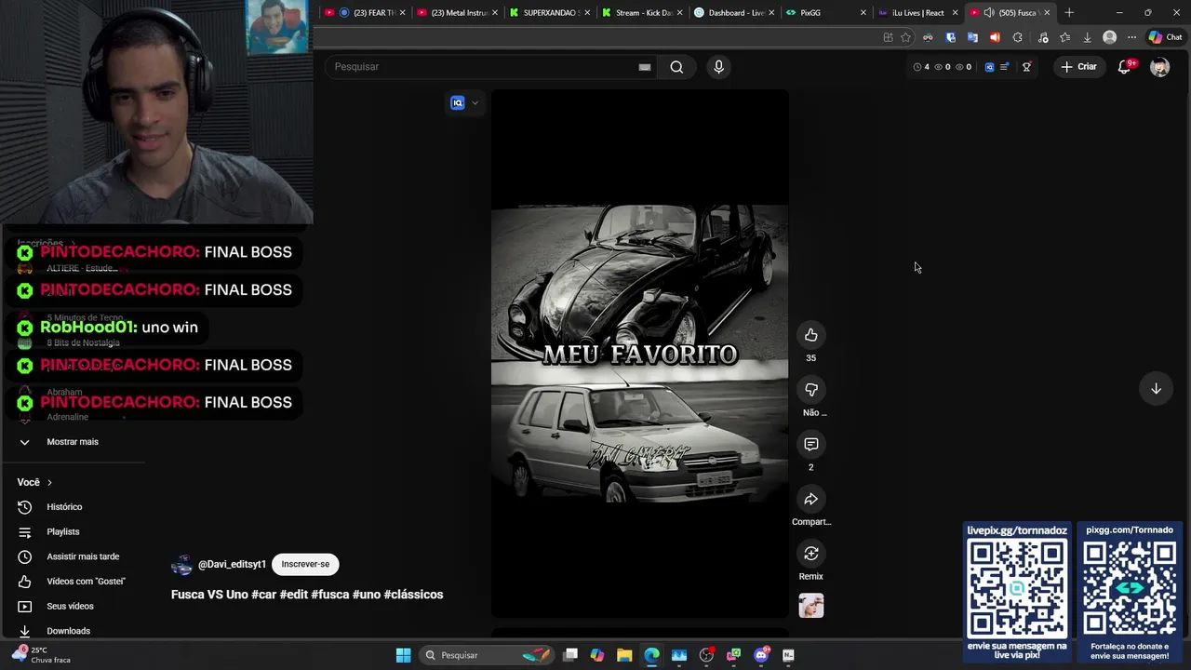Click the Criar button
Screen dimensions: 1191x670
[1078, 67]
